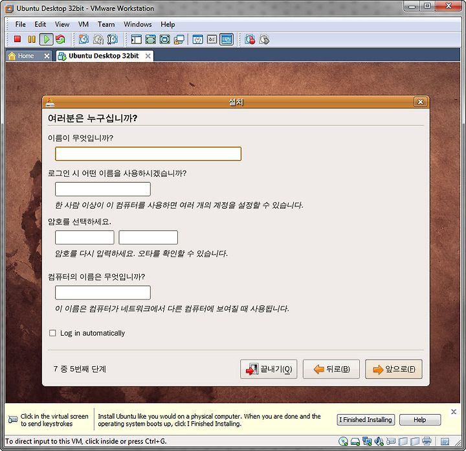This screenshot has height=451, width=466.
Task: Reset the virtual machine via the reset icon
Action: pyautogui.click(x=60, y=40)
